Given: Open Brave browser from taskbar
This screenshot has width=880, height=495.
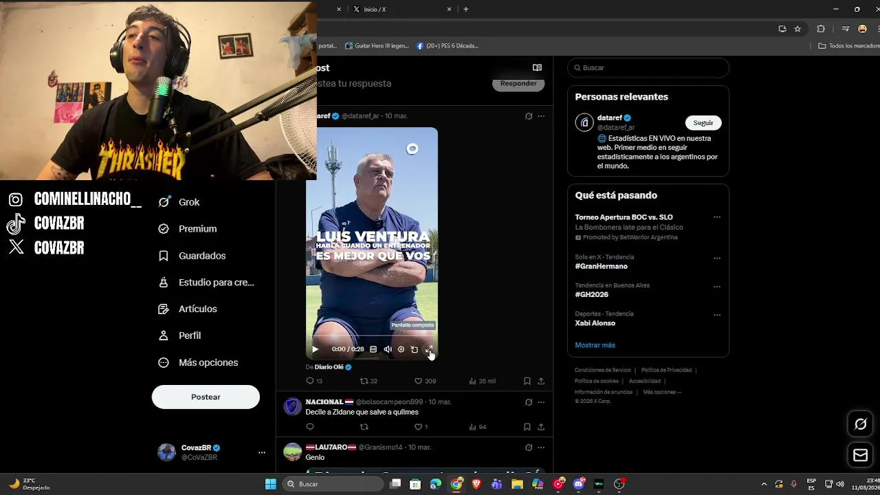Looking at the screenshot, I should (476, 484).
